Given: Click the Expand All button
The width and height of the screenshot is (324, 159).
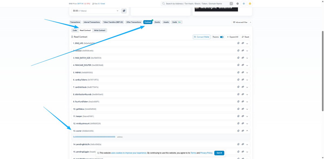Looking at the screenshot, I should [233, 37].
